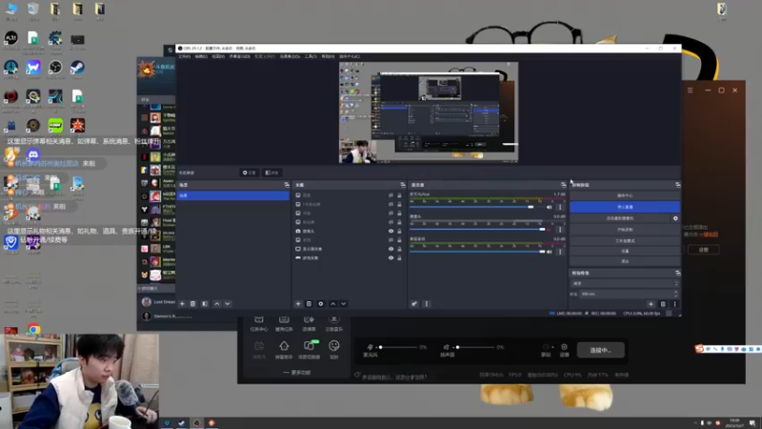The width and height of the screenshot is (762, 429).
Task: Adjust 桌面音频 volume slider in mixer
Action: [479, 252]
